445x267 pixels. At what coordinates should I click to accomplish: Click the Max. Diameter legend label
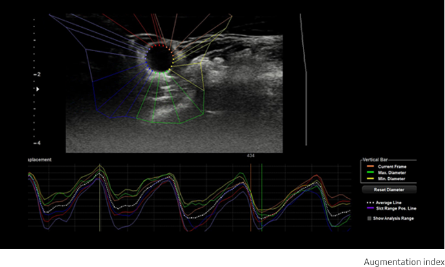tap(391, 173)
